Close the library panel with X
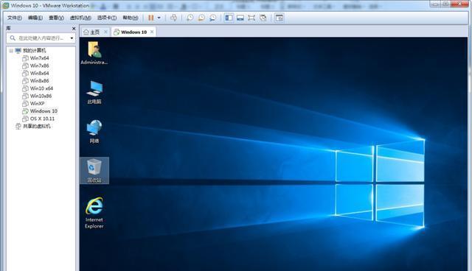Viewport: 472px width, 271px height. (x=74, y=28)
